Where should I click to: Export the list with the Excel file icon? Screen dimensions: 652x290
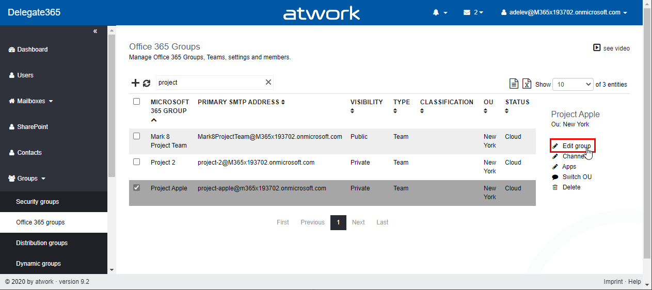pos(527,84)
